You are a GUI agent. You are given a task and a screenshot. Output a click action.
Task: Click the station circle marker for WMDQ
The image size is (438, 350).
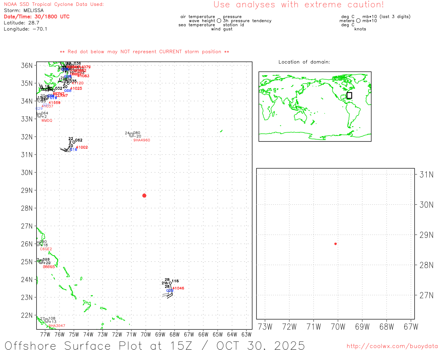click(x=39, y=116)
